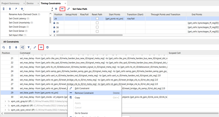Check Reset Path box for position 29

[x=97, y=19]
